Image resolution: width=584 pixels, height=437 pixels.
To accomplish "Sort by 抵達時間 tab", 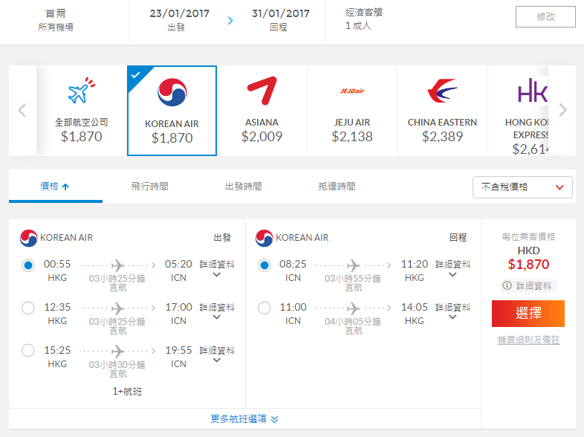I will coord(337,187).
